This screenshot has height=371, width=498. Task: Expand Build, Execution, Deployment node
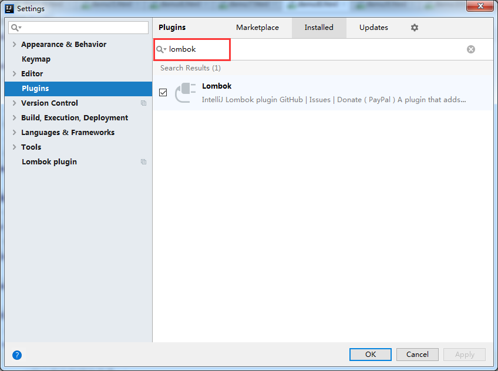click(x=14, y=118)
